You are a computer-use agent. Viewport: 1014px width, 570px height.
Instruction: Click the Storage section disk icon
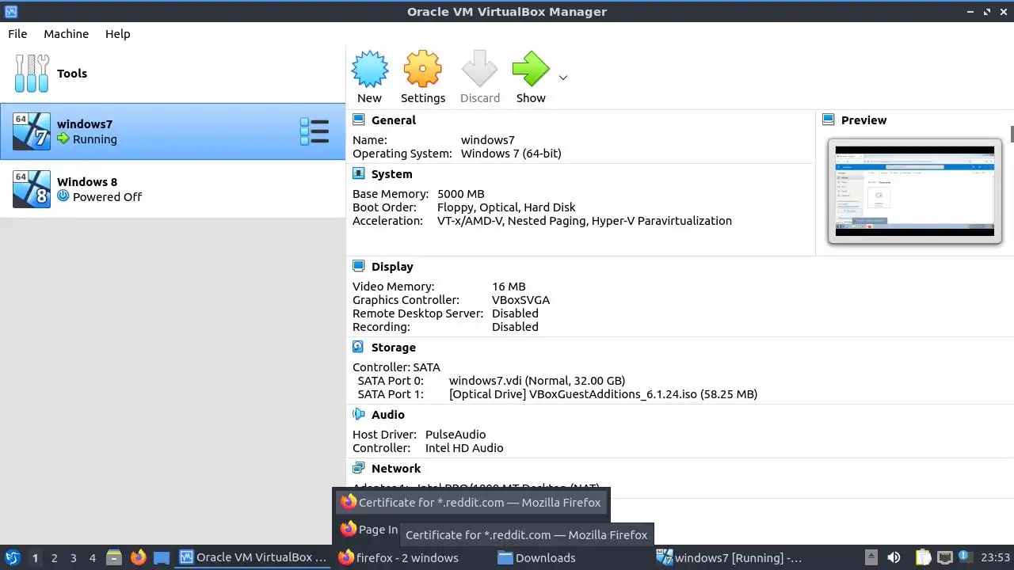[x=359, y=347]
